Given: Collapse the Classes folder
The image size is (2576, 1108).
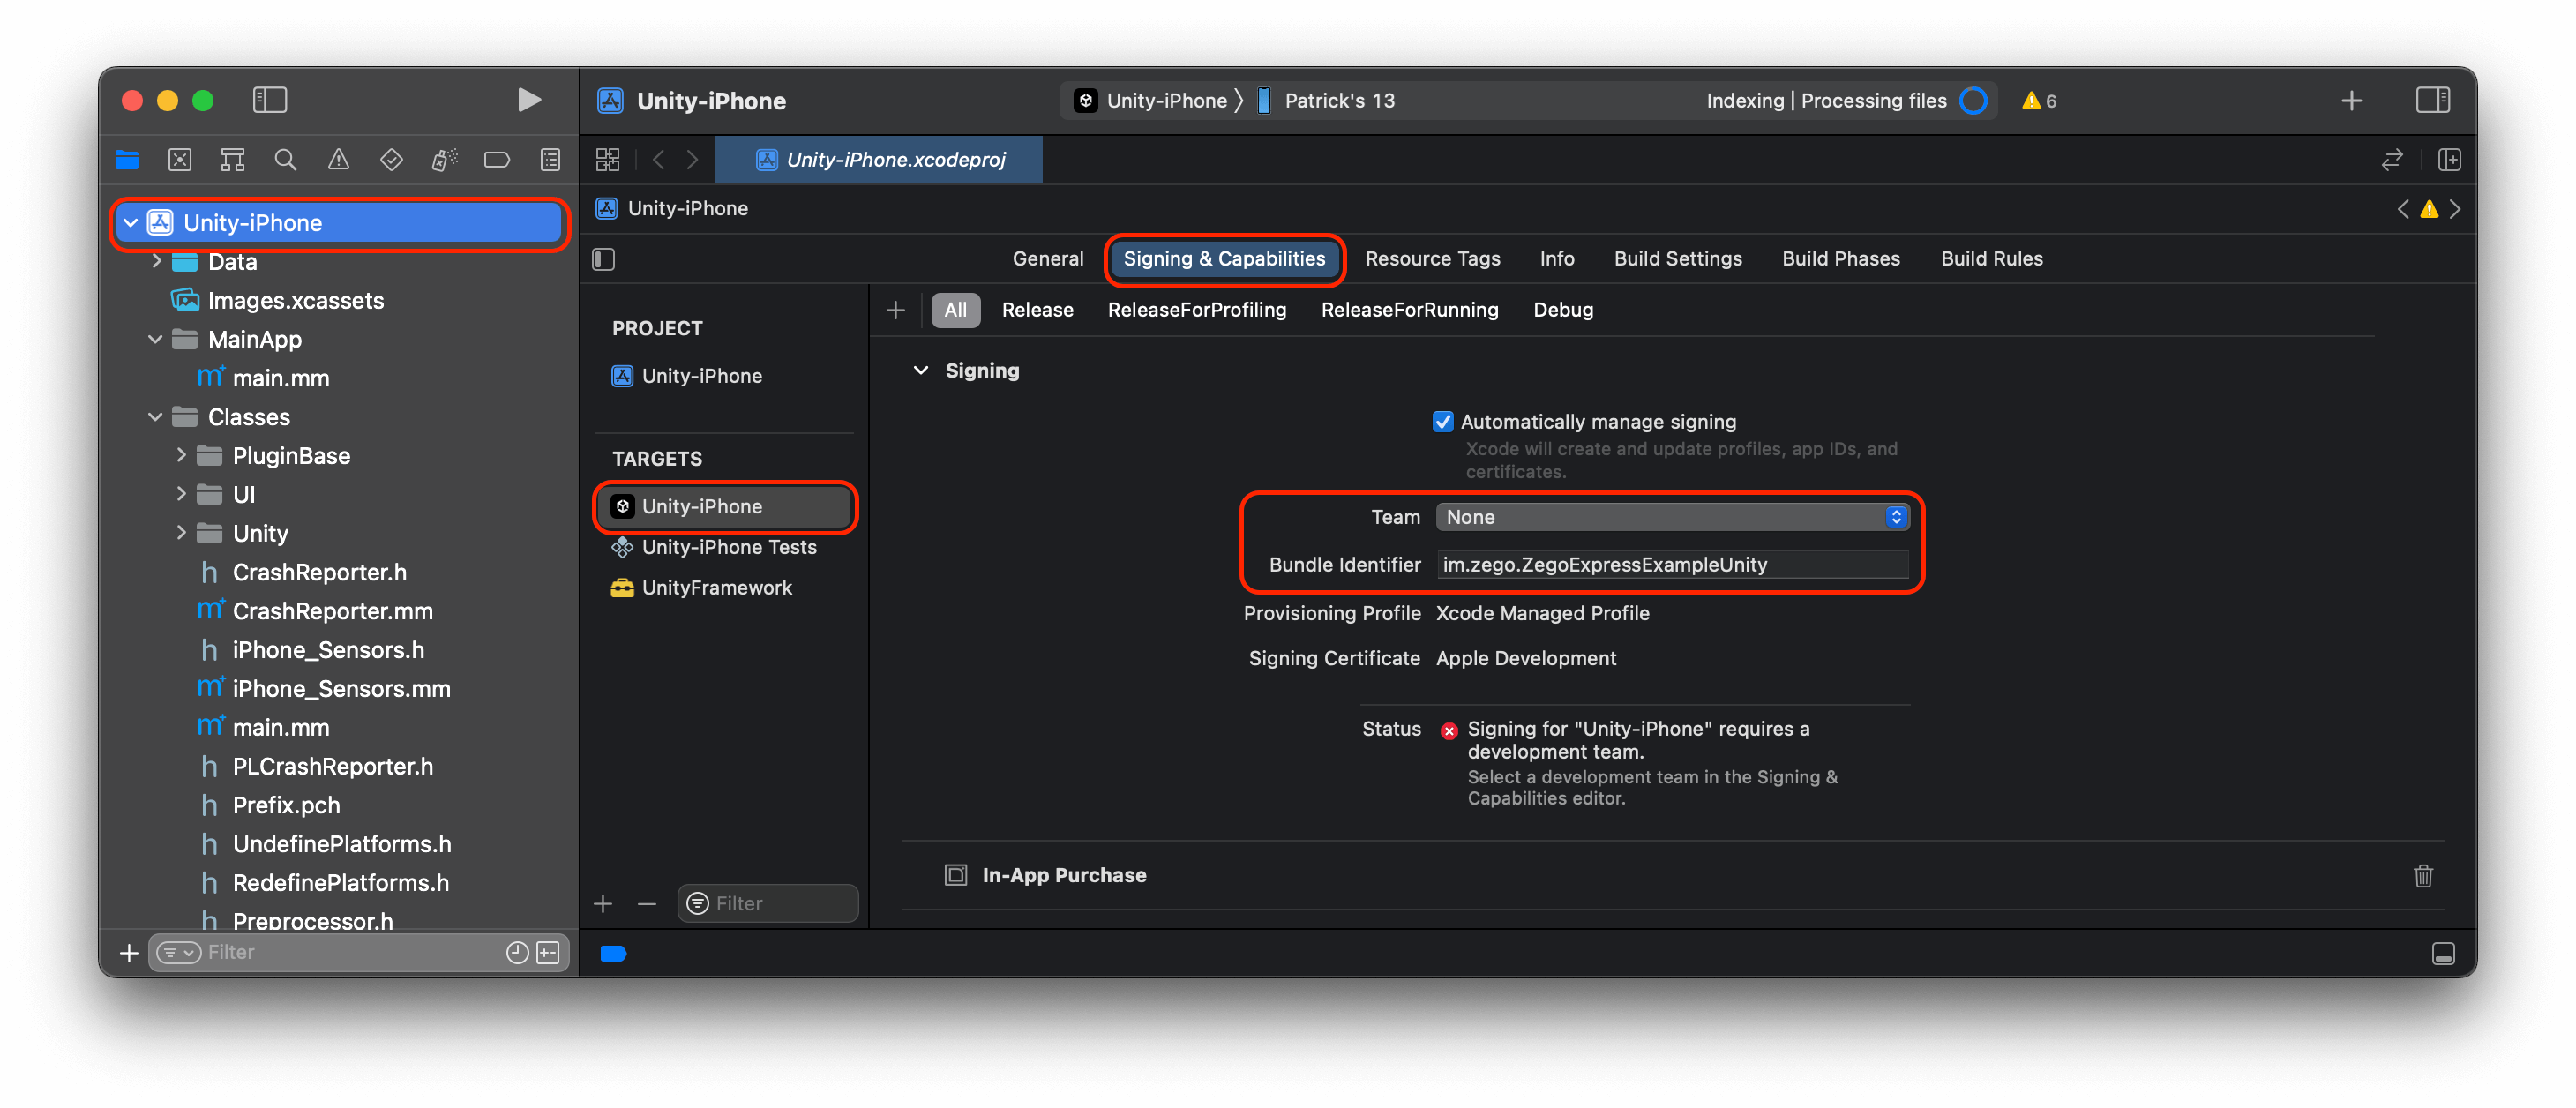Looking at the screenshot, I should (x=155, y=417).
